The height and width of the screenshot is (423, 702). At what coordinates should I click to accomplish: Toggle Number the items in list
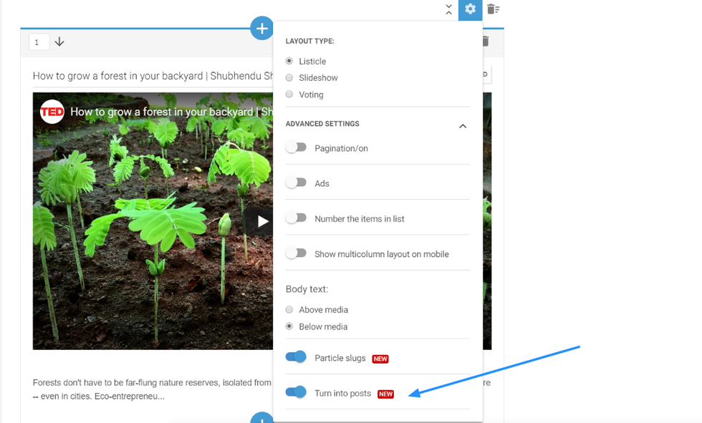[x=296, y=218]
